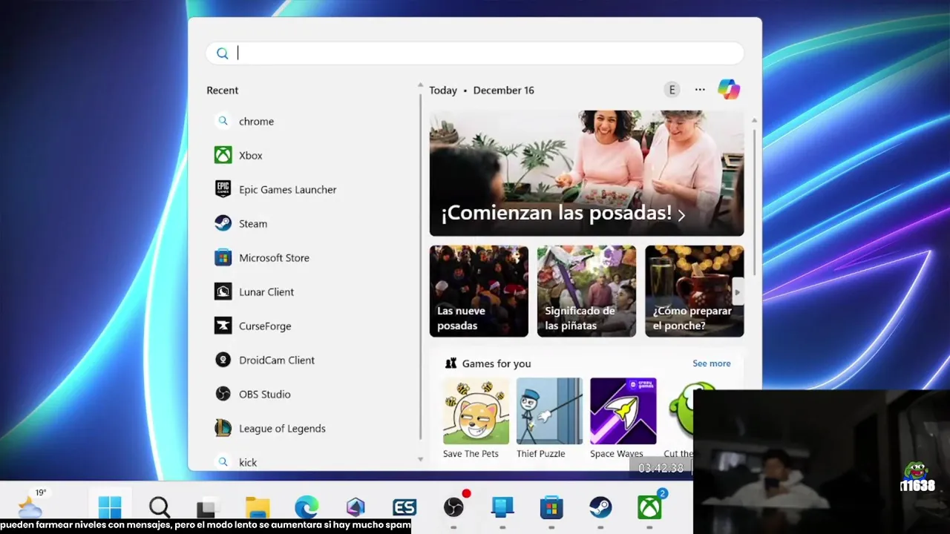Open the Thief Puzzle game
Viewport: 950px width, 534px height.
pos(549,418)
